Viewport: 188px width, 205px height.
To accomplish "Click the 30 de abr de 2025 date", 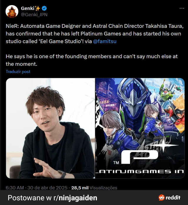I will (47, 188).
